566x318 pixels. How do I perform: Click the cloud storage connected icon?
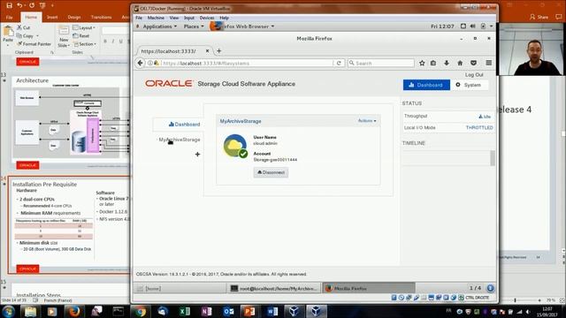[235, 146]
